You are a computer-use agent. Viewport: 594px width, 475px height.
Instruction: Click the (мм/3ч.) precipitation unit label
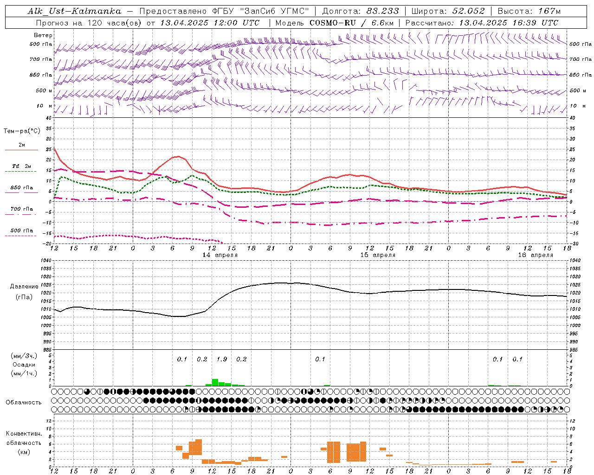(24, 356)
